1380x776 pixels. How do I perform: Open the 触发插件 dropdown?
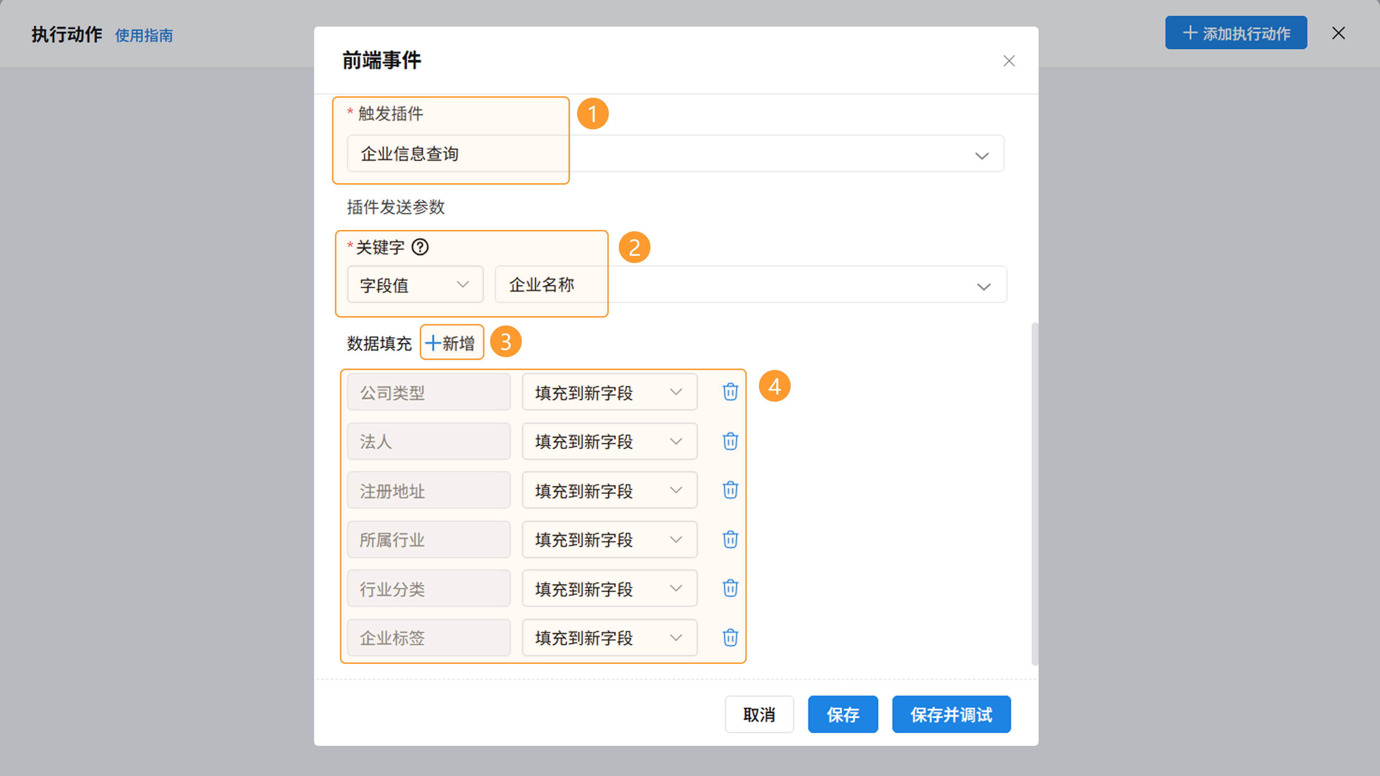click(x=675, y=154)
